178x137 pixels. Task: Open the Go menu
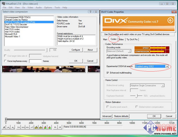(23, 7)
